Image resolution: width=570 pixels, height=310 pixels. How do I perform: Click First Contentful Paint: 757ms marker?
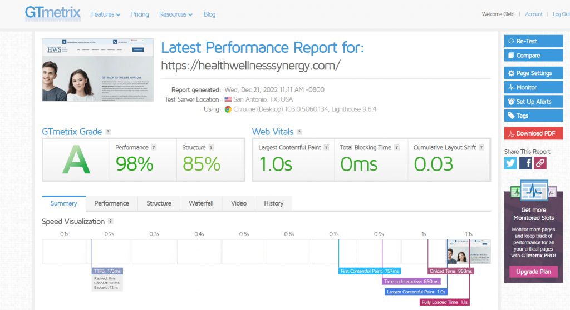coord(370,271)
